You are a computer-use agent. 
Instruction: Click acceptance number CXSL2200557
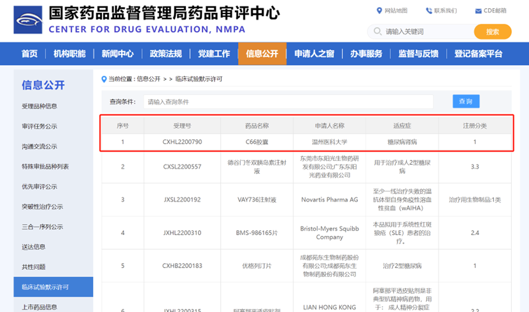tap(182, 167)
